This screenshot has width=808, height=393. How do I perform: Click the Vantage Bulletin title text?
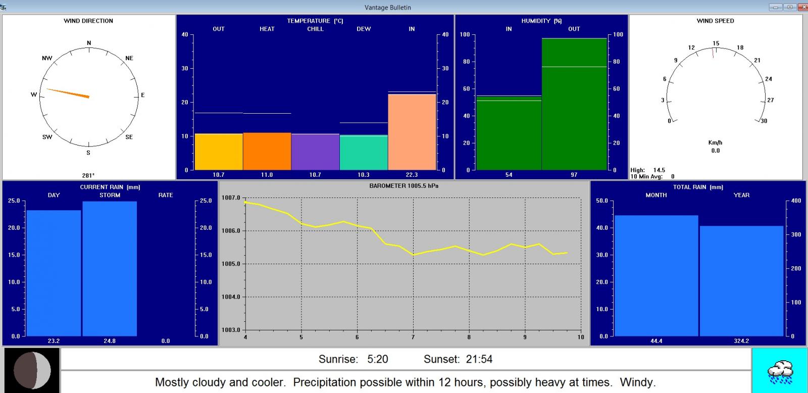(x=388, y=8)
